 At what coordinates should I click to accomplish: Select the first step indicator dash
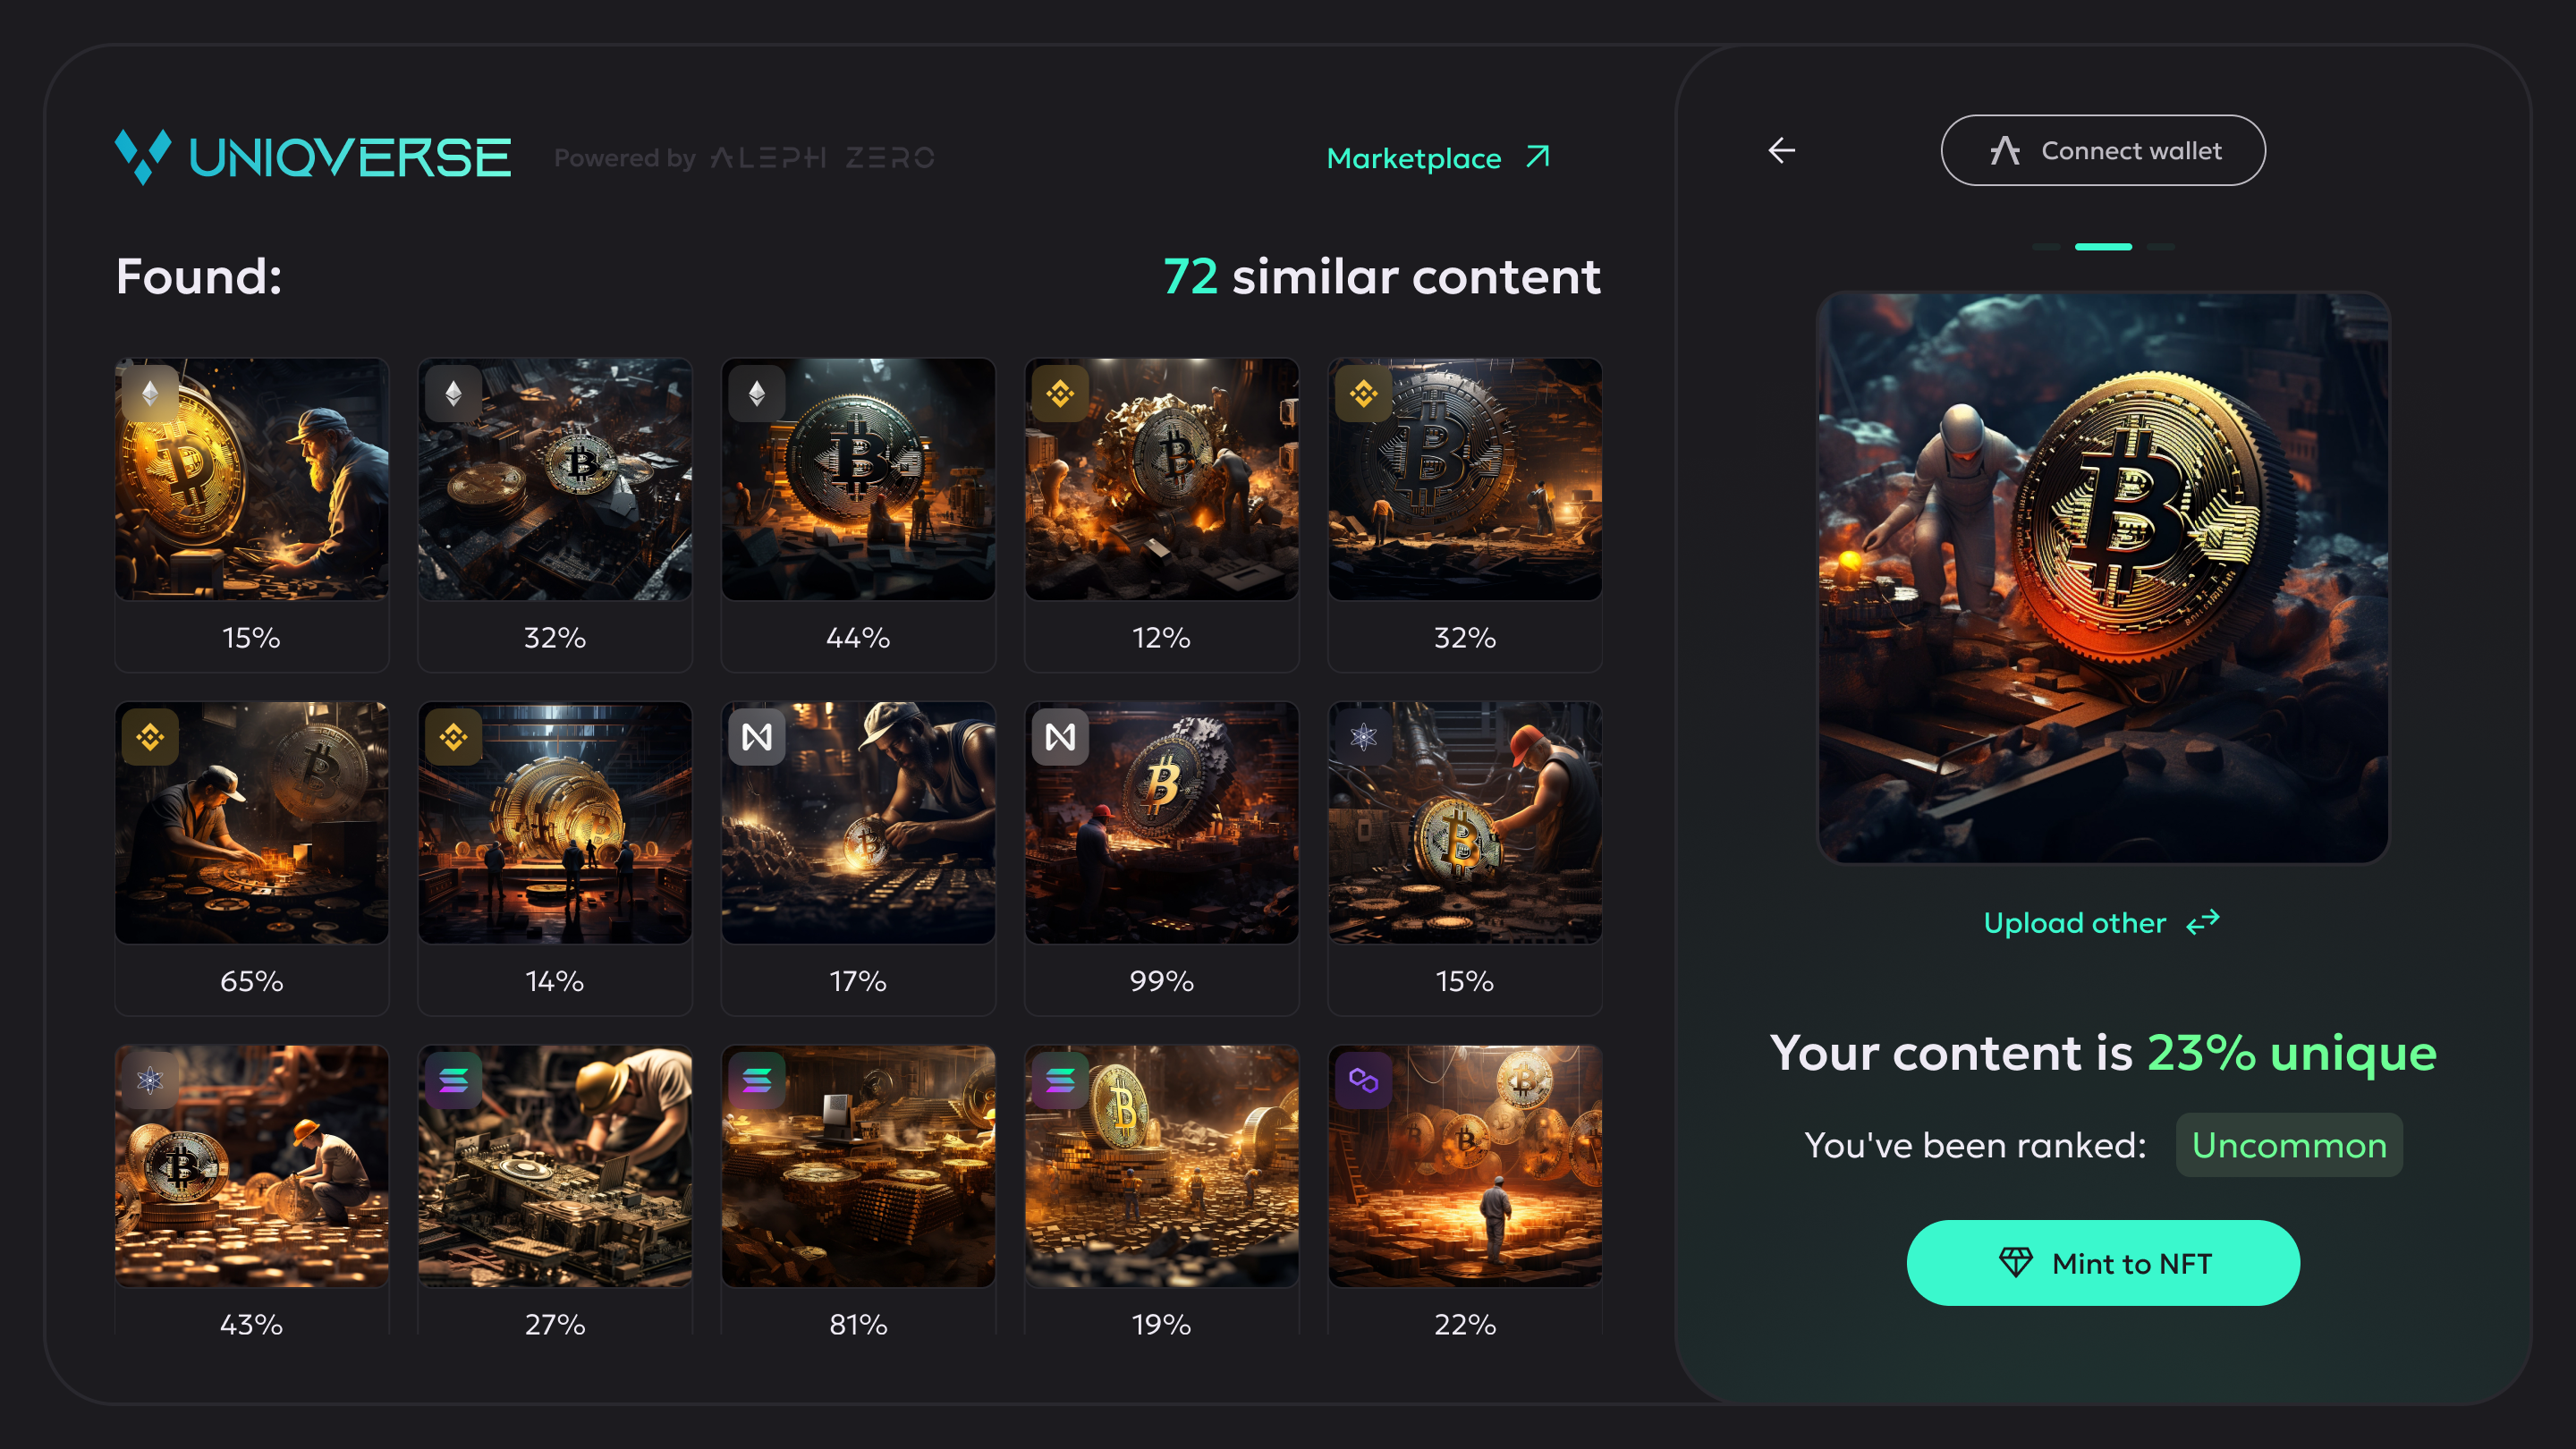[2046, 247]
